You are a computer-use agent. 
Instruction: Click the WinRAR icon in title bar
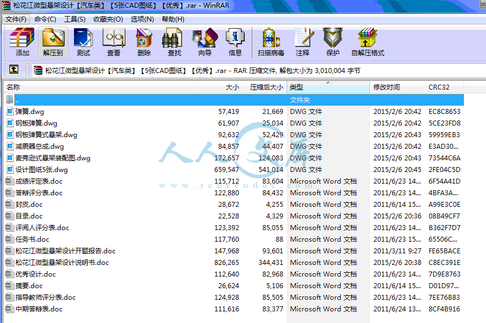(x=6, y=6)
